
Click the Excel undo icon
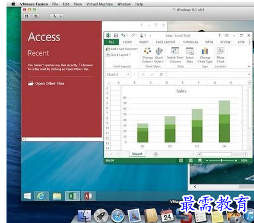[x=123, y=36]
